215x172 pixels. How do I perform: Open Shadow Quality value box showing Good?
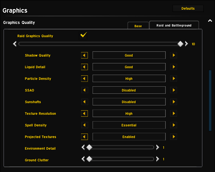[129, 55]
